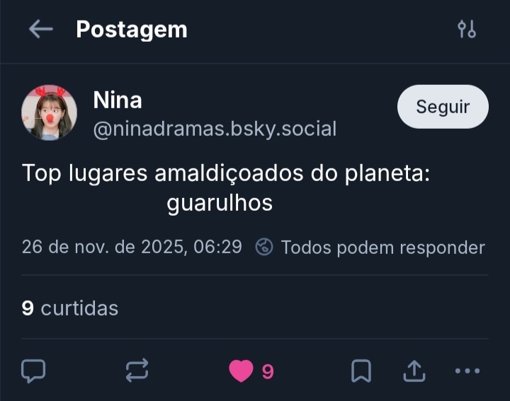The image size is (510, 401).
Task: Follow Nina with the Seguir button
Action: point(443,107)
